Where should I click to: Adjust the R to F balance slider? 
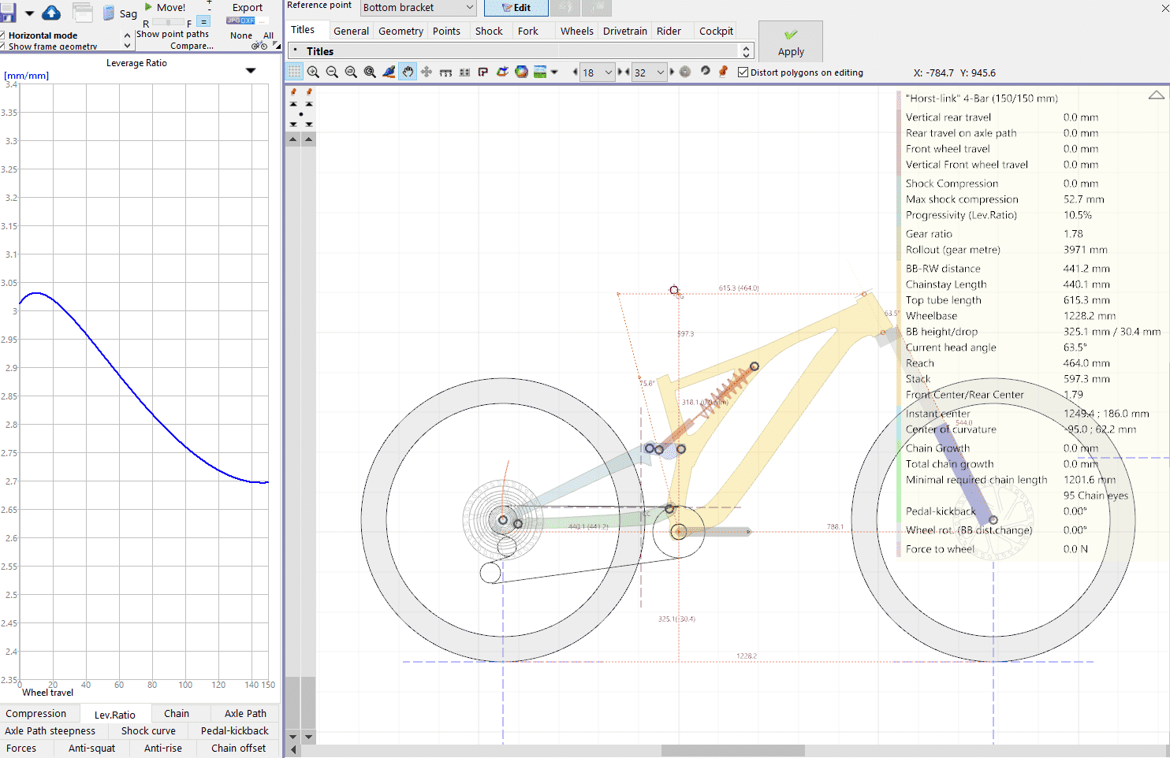168,23
